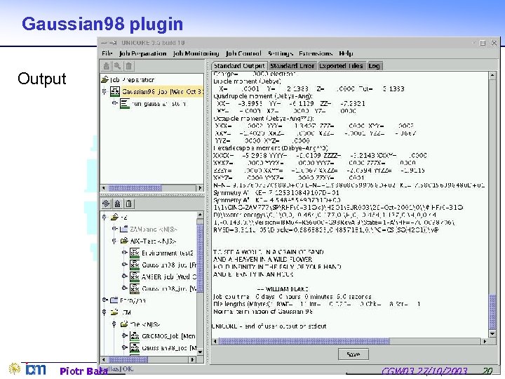This screenshot has height=379, width=505.
Task: Open the Job Monitoring menu
Action: pyautogui.click(x=196, y=53)
